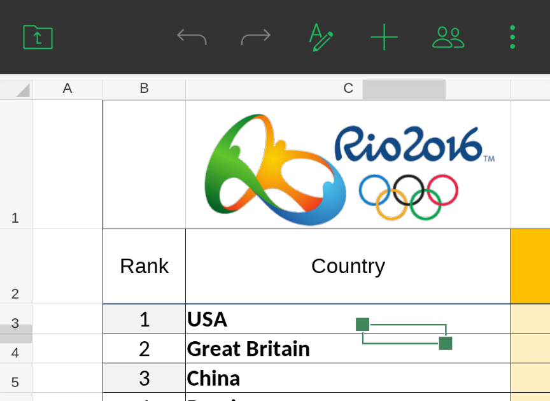Select the Country header cell
550x401 pixels.
pos(348,266)
